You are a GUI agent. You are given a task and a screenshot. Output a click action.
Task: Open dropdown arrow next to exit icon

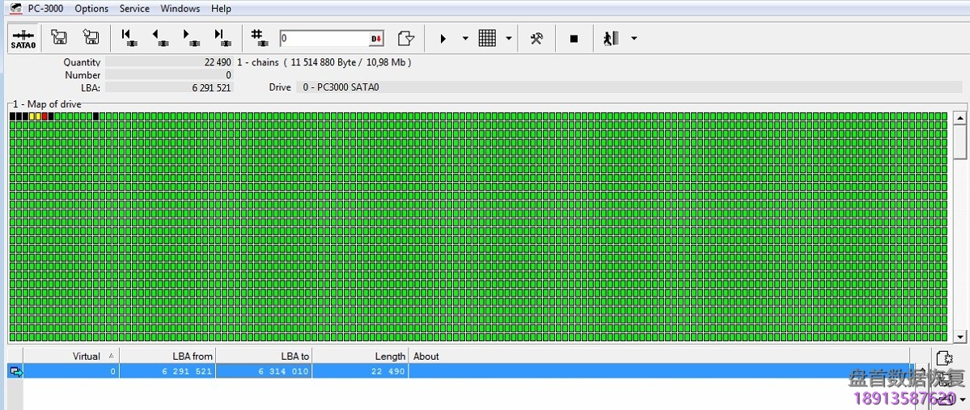[634, 38]
